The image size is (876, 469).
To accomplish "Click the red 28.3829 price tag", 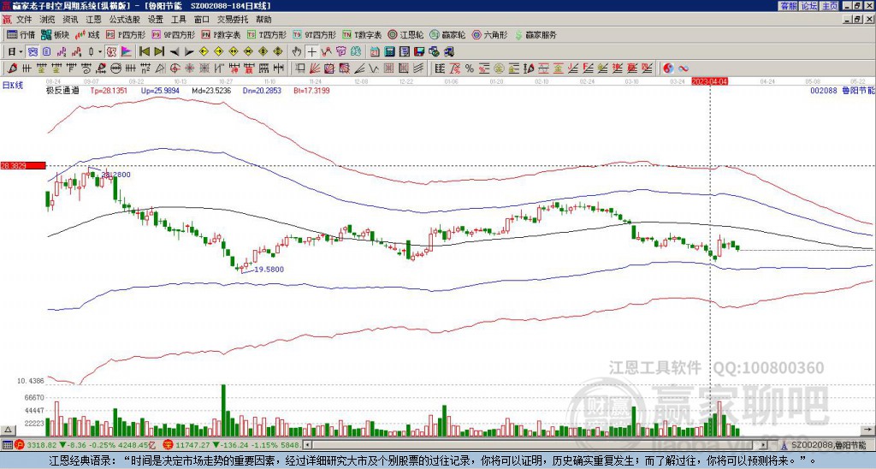I will 23,165.
